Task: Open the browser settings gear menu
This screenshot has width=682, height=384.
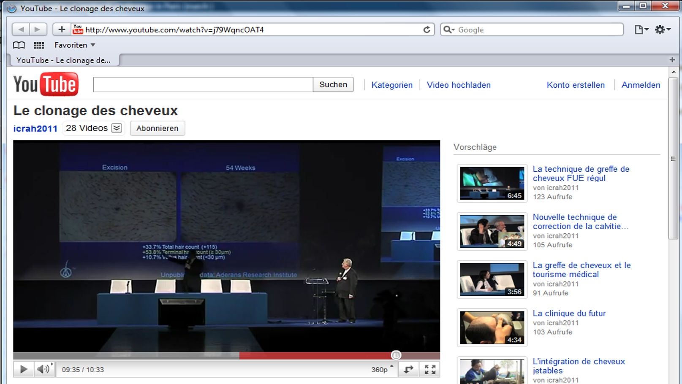Action: click(x=662, y=30)
